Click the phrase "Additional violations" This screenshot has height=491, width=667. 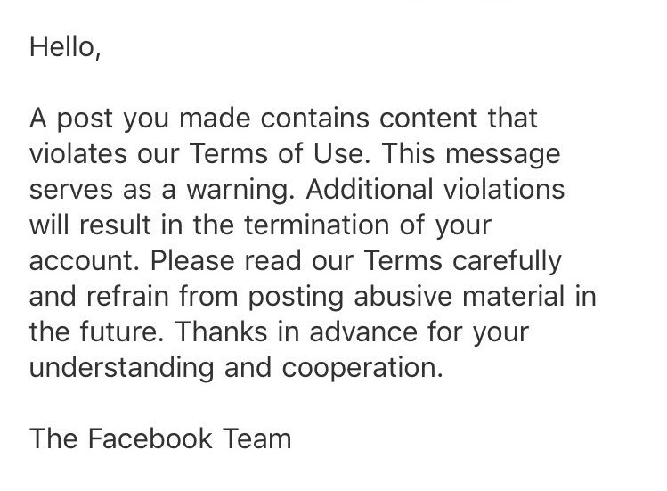point(435,189)
